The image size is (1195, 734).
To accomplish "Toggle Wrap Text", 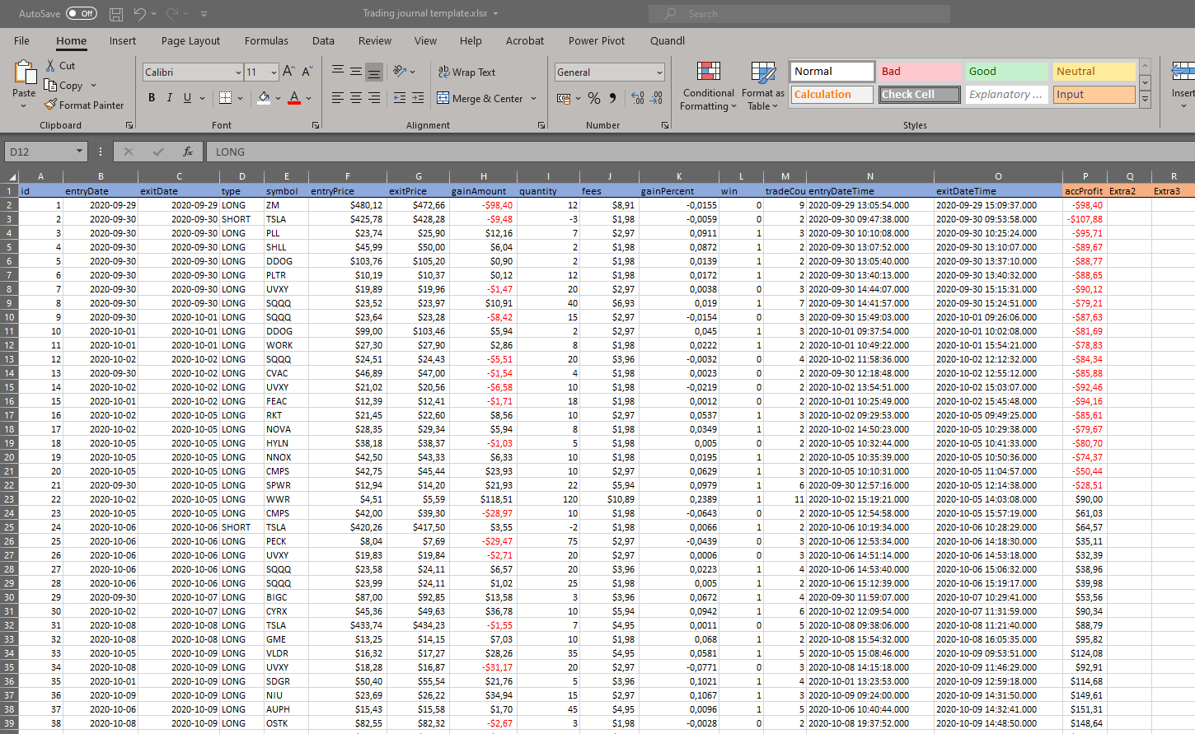I will click(x=466, y=72).
